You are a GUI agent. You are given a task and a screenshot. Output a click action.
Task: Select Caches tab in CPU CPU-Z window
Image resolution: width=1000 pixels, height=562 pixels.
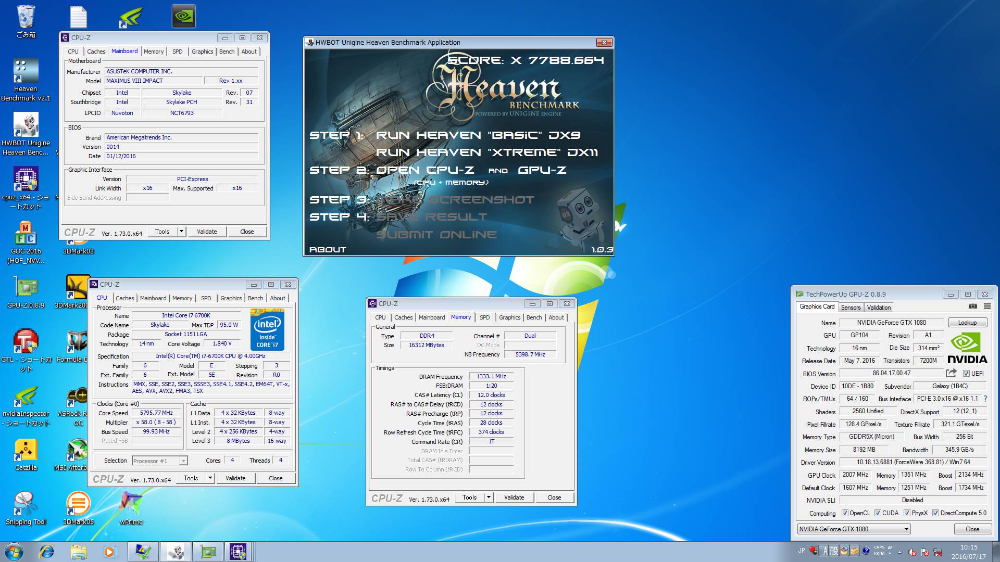tap(124, 298)
